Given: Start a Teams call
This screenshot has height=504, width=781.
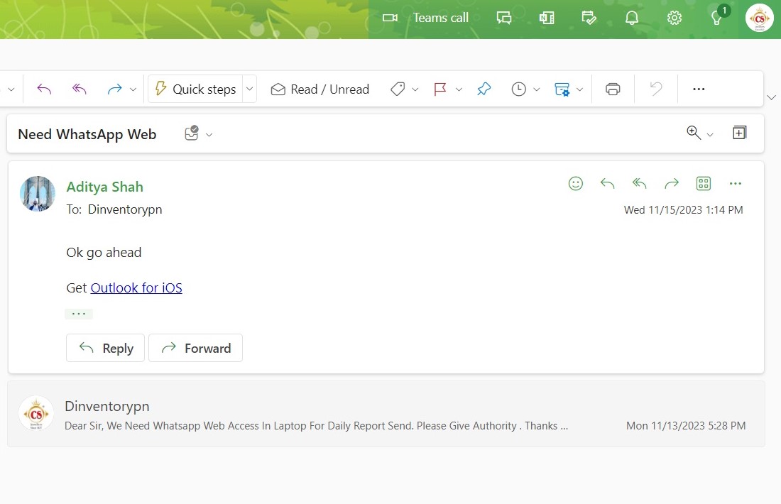Looking at the screenshot, I should pyautogui.click(x=425, y=18).
